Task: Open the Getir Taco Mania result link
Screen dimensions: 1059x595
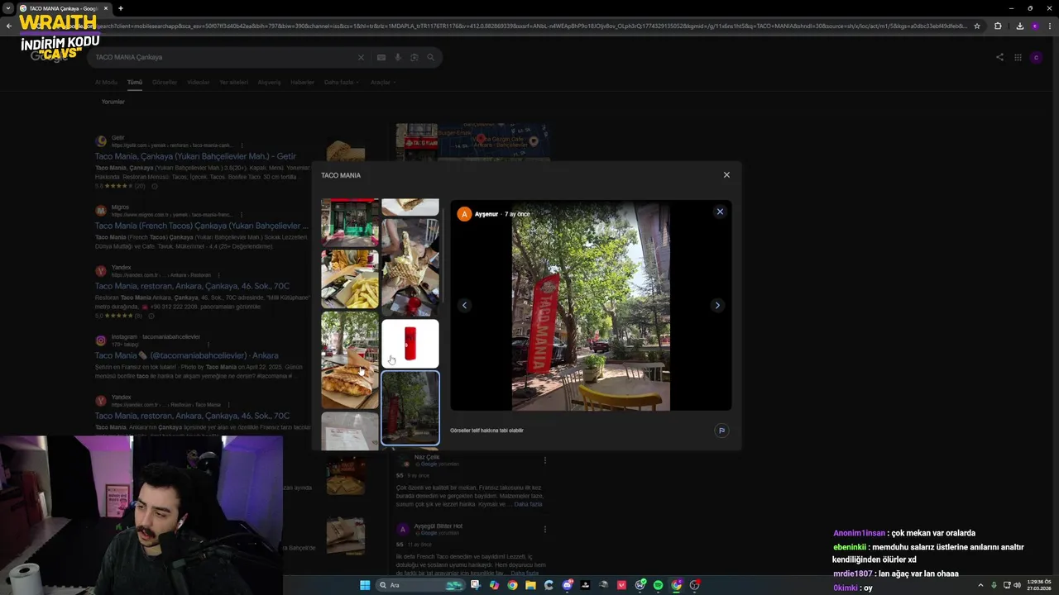Action: [x=195, y=156]
